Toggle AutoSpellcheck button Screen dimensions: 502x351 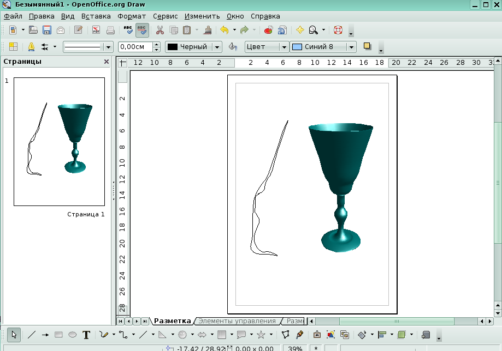[x=142, y=30]
